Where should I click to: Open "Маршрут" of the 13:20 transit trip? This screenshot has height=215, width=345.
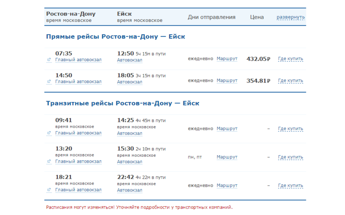click(227, 157)
